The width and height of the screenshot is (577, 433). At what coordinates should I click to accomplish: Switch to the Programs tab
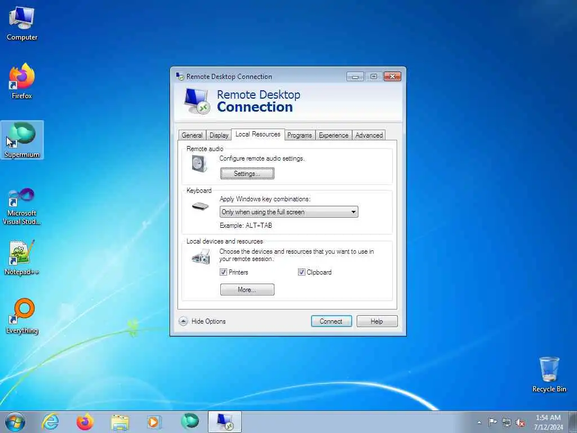pyautogui.click(x=300, y=135)
